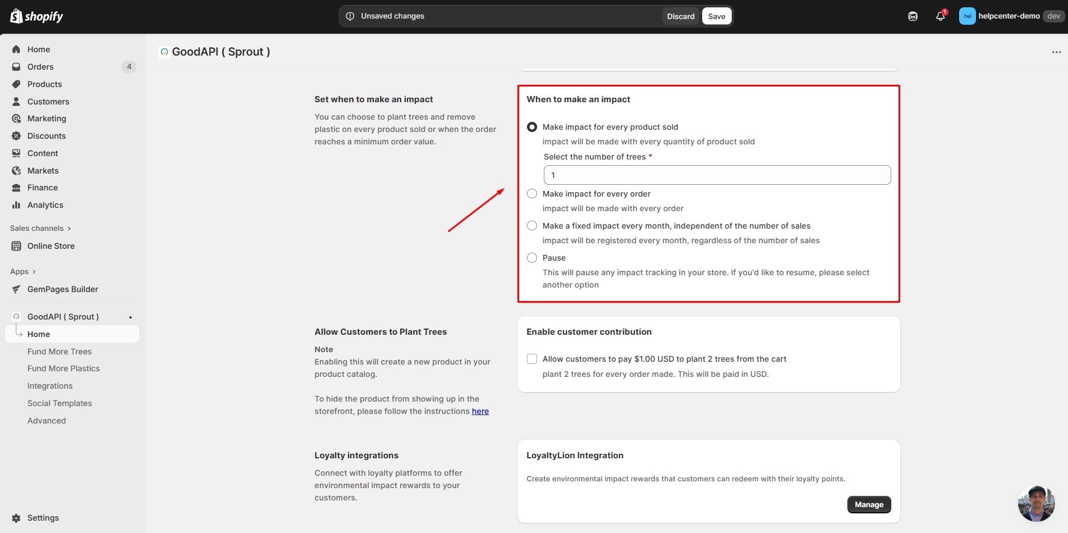Open Analytics via its bar chart icon
The width and height of the screenshot is (1068, 533).
click(16, 205)
